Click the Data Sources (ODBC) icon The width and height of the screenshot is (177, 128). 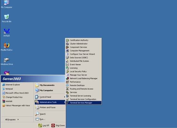click(67, 58)
